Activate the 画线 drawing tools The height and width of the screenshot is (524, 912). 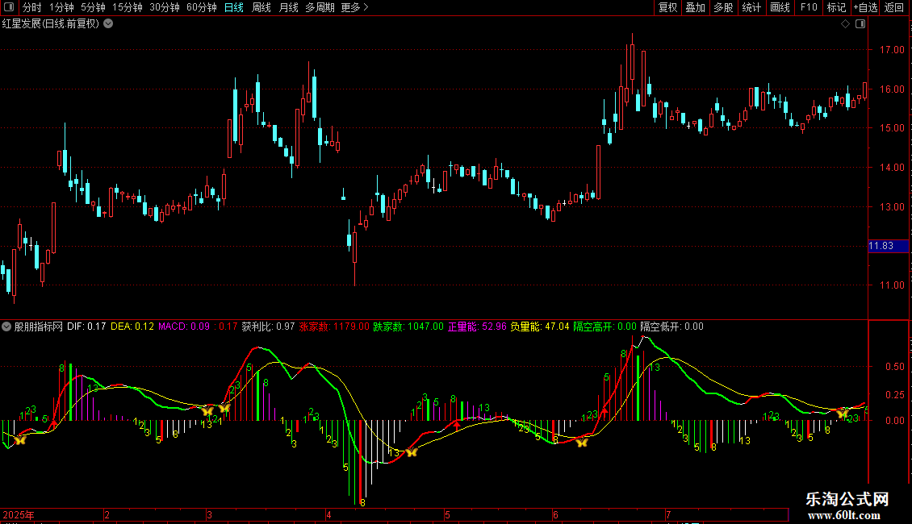point(780,7)
